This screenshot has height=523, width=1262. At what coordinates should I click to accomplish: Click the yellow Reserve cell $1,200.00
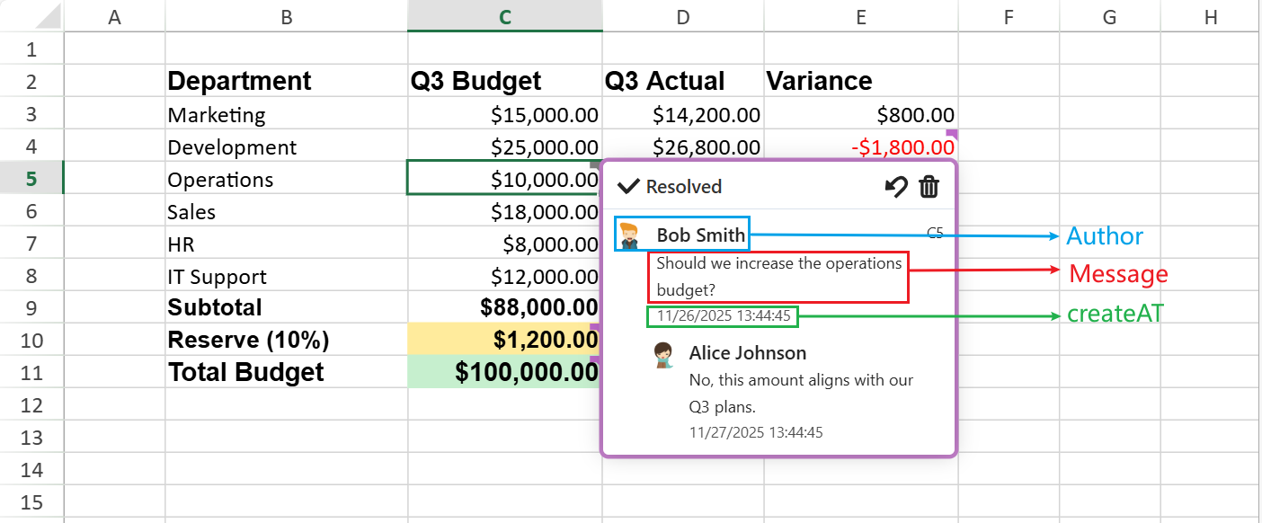[x=503, y=341]
